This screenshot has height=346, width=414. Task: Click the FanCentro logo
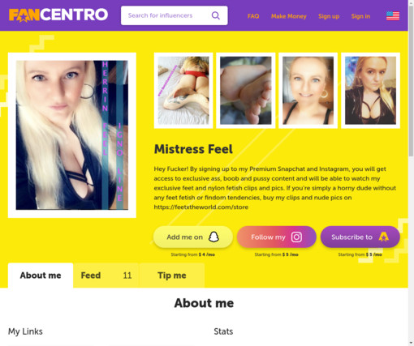pos(58,15)
